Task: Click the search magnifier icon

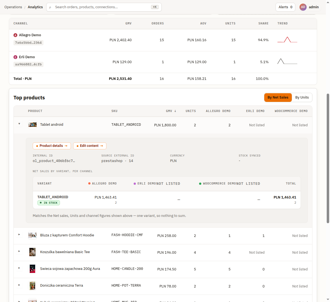Action: point(50,7)
